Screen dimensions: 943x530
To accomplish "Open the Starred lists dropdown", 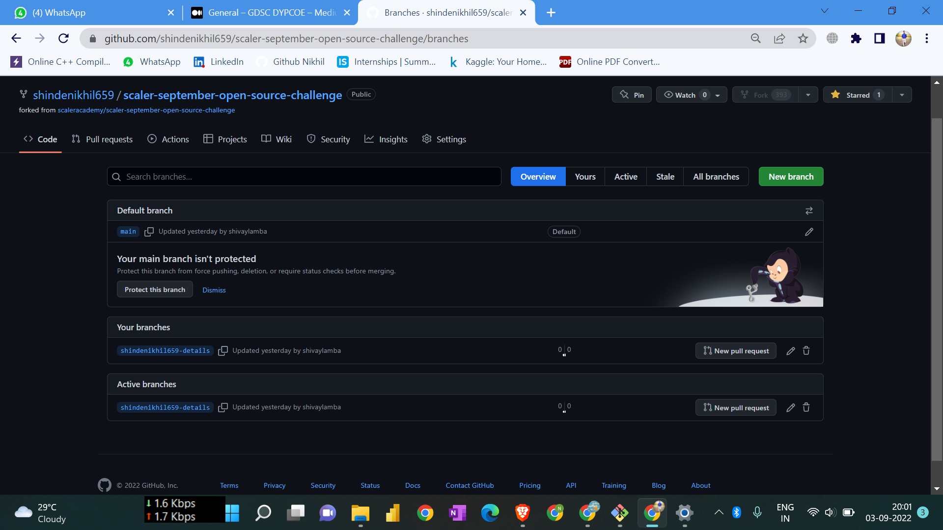I will [902, 94].
